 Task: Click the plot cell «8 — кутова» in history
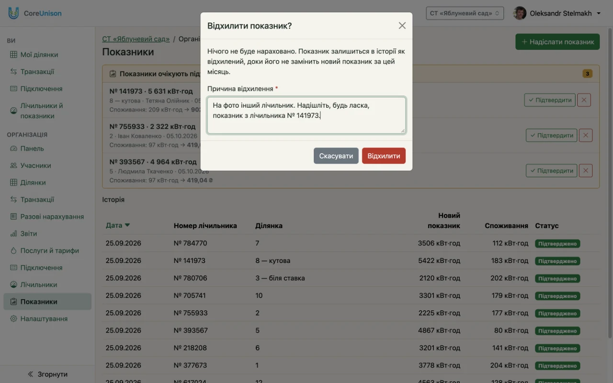[x=272, y=261]
